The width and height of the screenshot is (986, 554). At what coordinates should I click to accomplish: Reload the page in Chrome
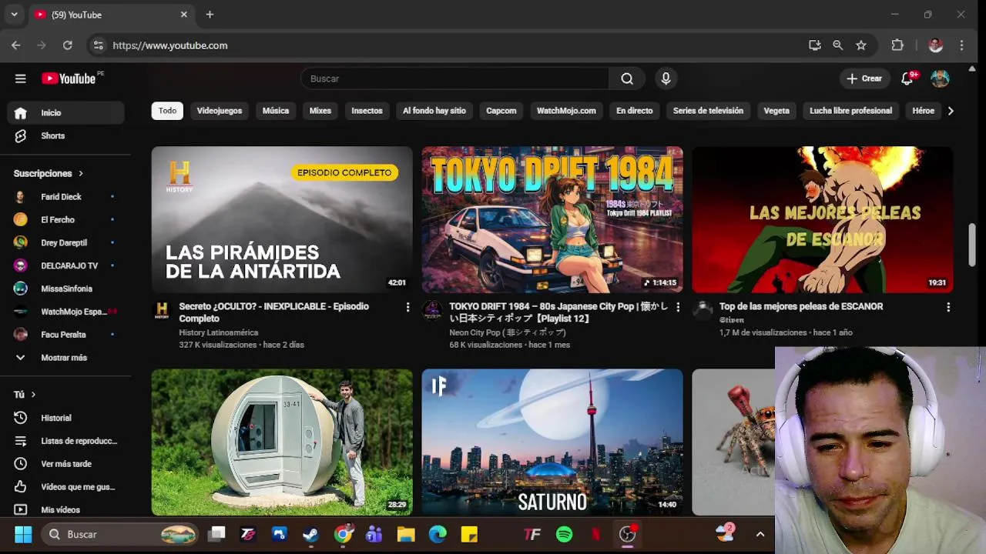tap(68, 45)
